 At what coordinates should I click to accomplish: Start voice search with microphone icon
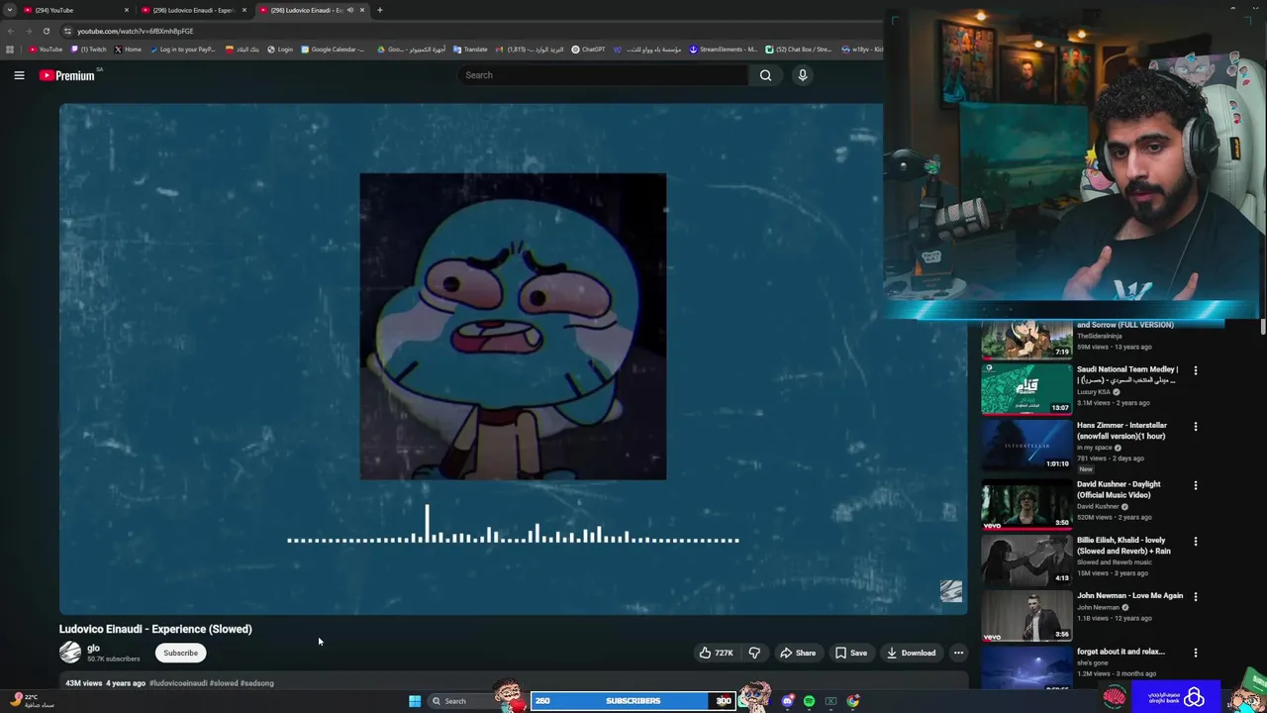coord(803,75)
